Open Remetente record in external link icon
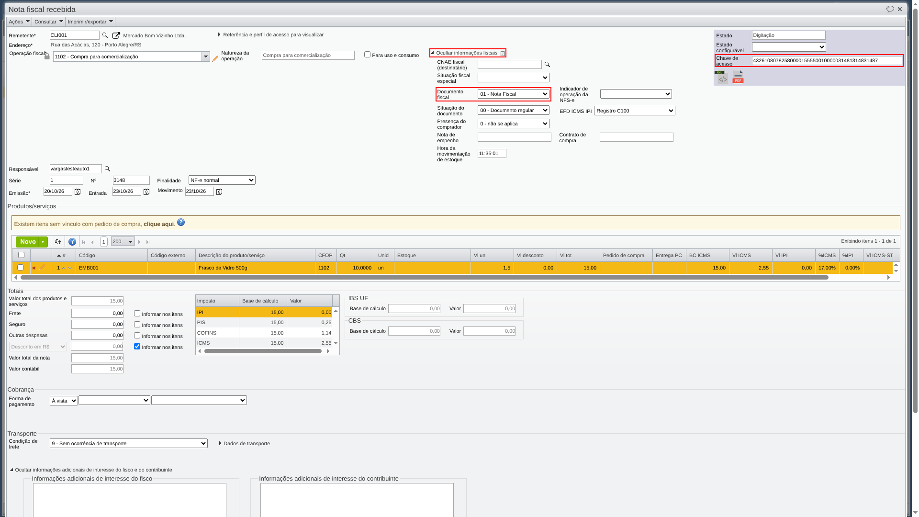Viewport: 919px width, 517px height. click(116, 35)
